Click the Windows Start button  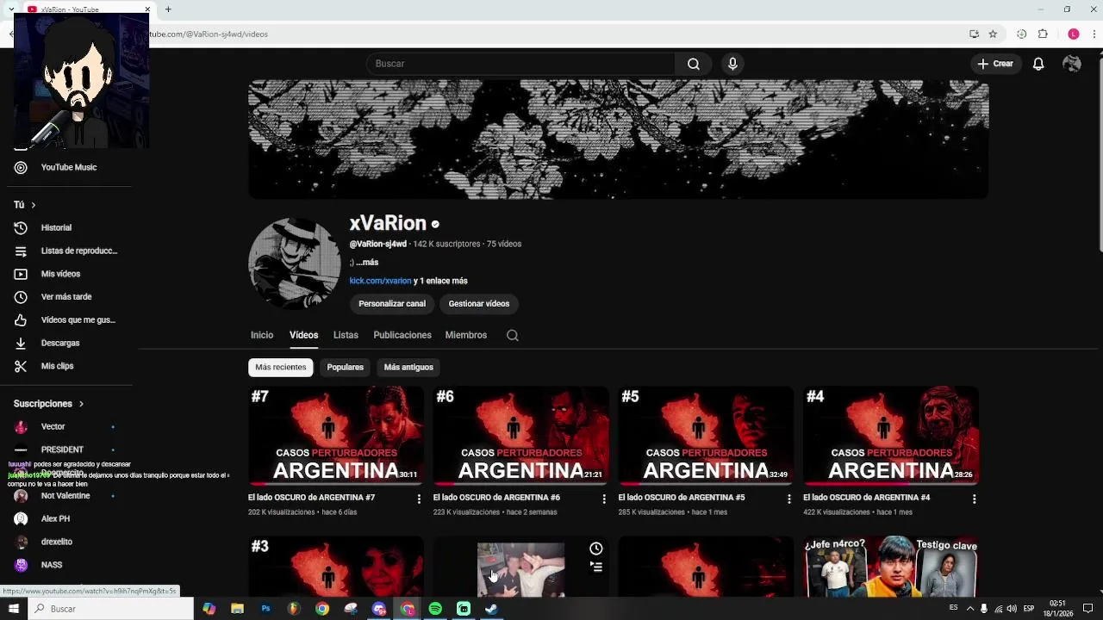(14, 609)
